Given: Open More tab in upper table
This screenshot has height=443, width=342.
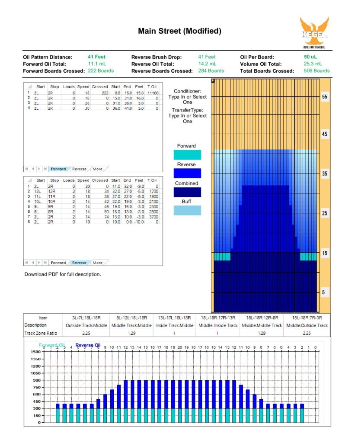Looking at the screenshot, I should (x=98, y=169).
